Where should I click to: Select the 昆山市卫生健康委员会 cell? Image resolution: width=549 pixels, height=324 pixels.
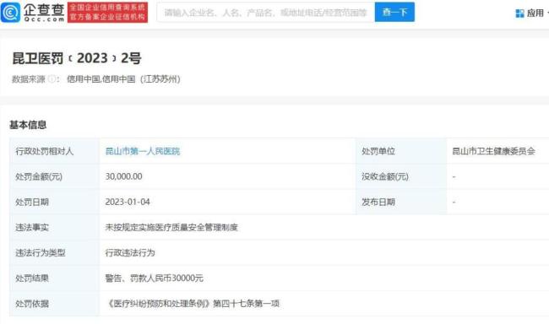[x=497, y=151]
